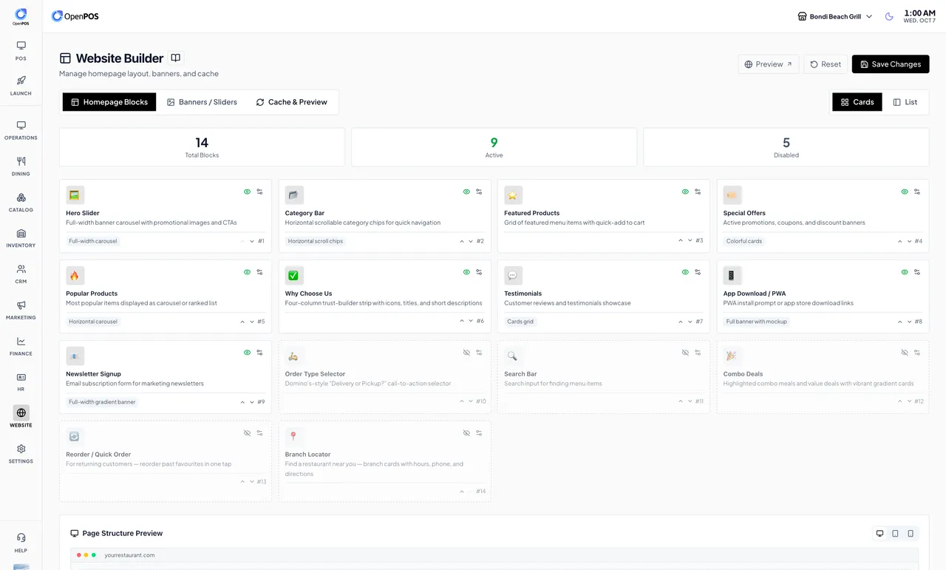Open the Cache & Preview tab
This screenshot has height=570, width=946.
click(291, 102)
